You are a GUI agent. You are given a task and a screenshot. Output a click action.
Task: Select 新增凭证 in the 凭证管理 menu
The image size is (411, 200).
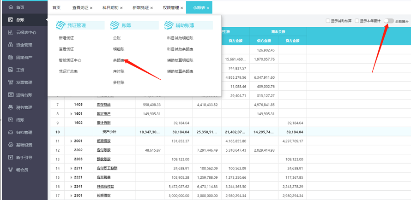click(x=66, y=38)
